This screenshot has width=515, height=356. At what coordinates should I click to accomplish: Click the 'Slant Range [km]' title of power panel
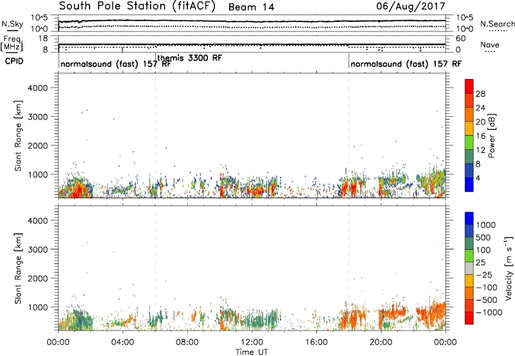(18, 136)
